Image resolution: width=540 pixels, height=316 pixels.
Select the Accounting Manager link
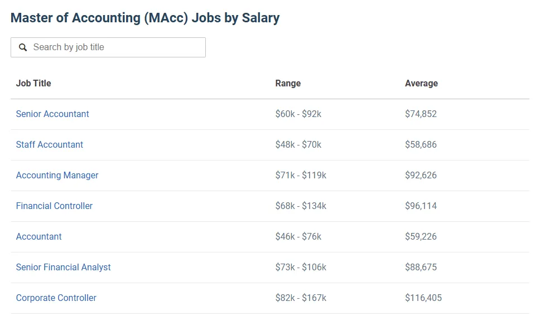(x=57, y=175)
